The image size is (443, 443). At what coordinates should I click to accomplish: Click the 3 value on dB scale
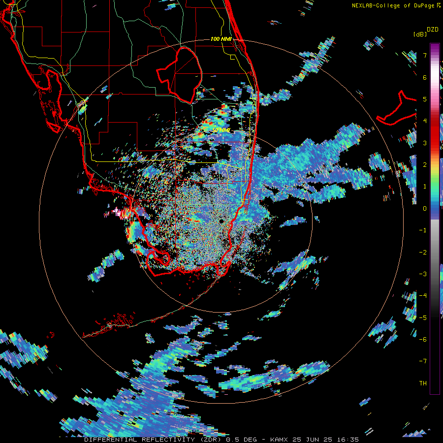click(425, 143)
